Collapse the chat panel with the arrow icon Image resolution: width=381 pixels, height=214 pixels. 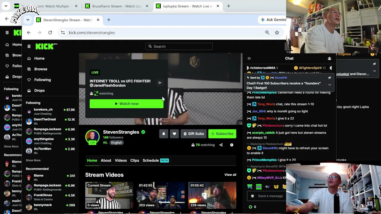coord(249,59)
